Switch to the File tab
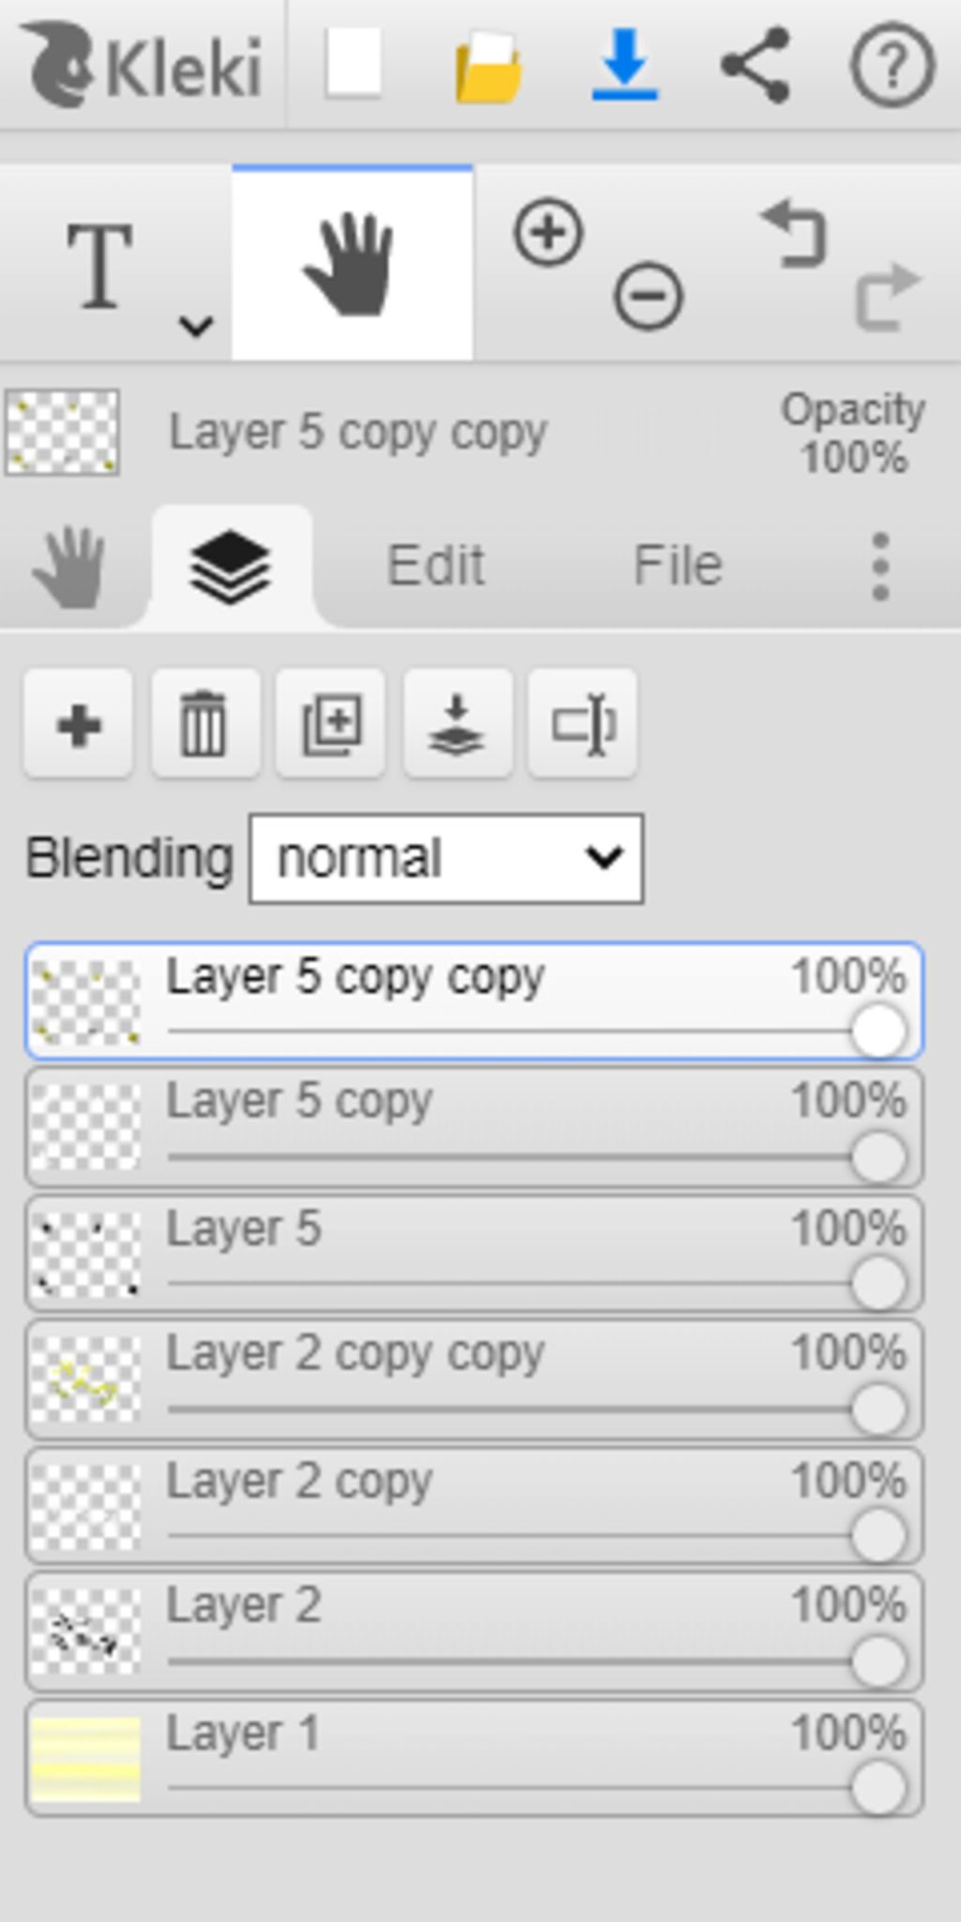The width and height of the screenshot is (961, 1922). [x=678, y=566]
